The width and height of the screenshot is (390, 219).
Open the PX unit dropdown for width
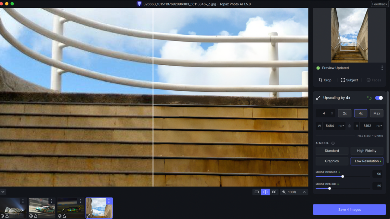[341, 126]
